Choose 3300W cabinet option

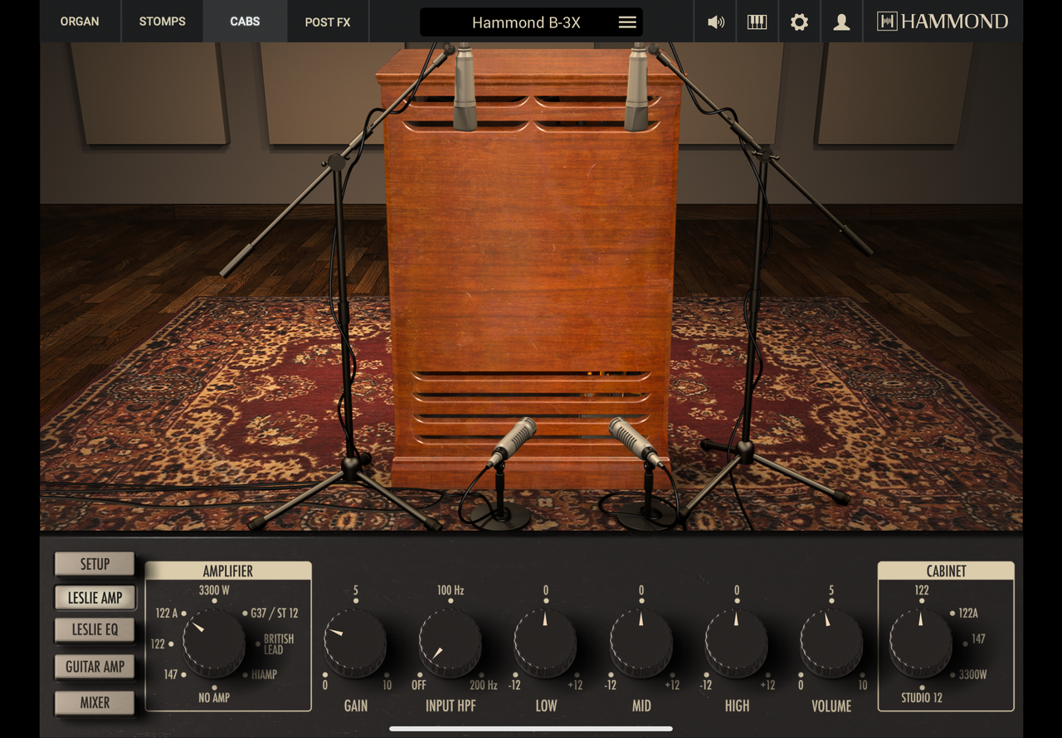pos(972,674)
